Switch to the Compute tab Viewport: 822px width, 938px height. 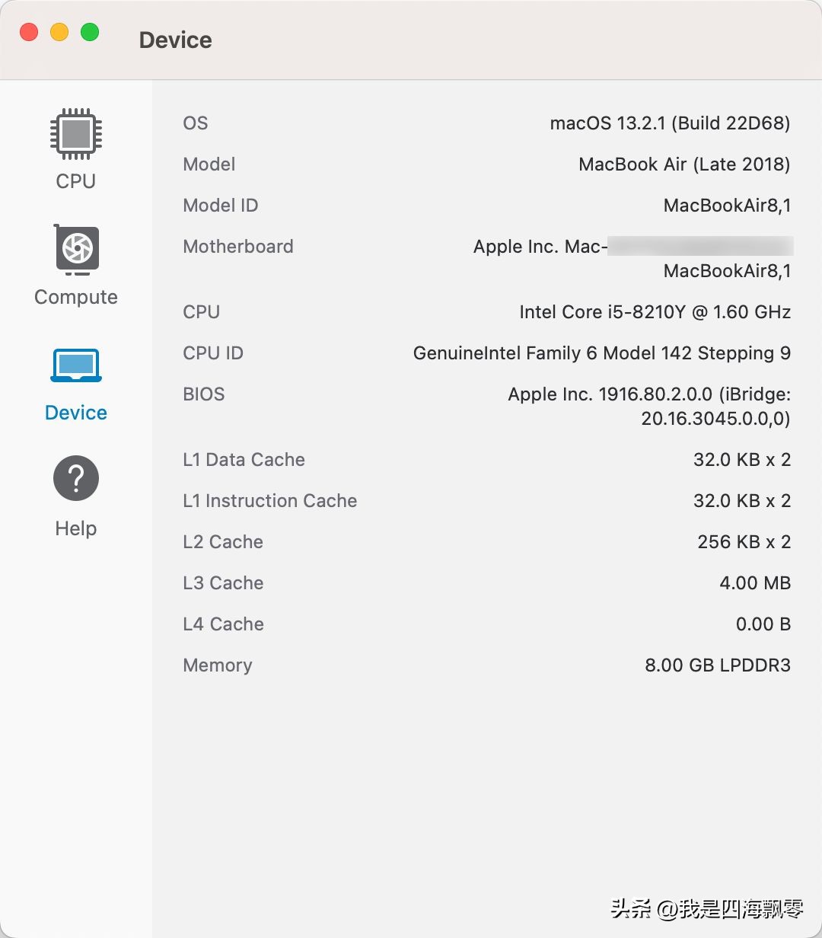75,296
